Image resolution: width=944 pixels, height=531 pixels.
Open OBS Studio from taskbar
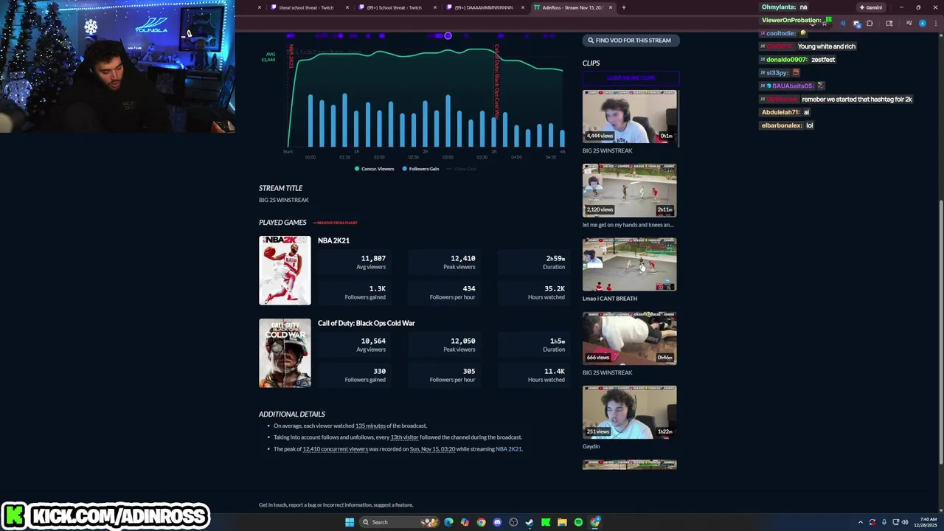(x=513, y=522)
